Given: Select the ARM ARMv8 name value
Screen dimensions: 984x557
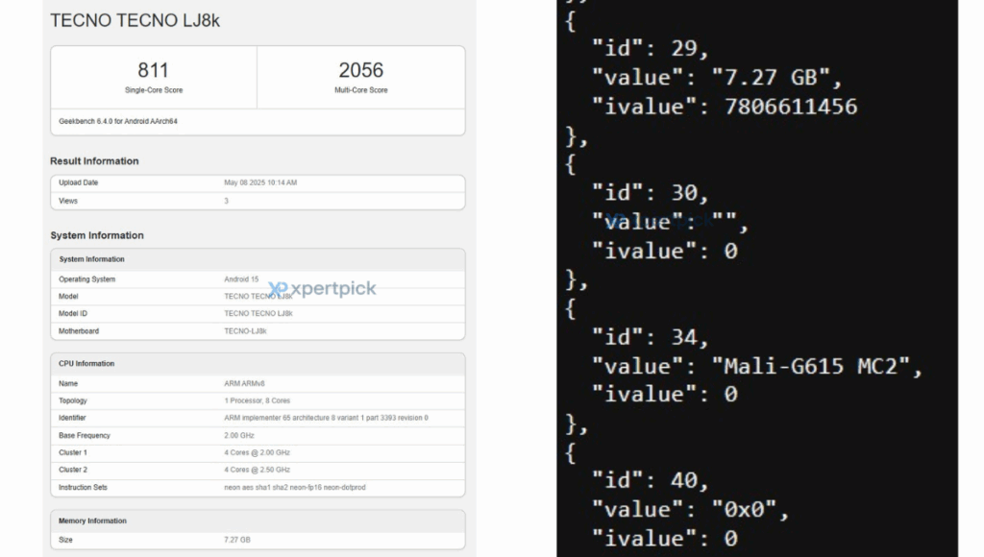Looking at the screenshot, I should 244,383.
